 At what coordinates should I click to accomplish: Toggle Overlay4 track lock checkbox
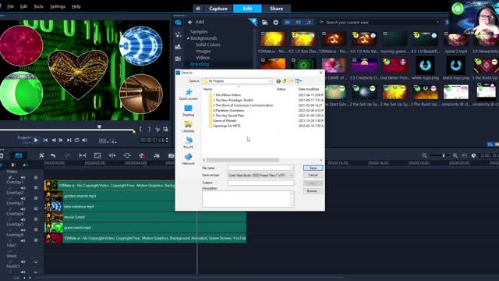(36, 219)
